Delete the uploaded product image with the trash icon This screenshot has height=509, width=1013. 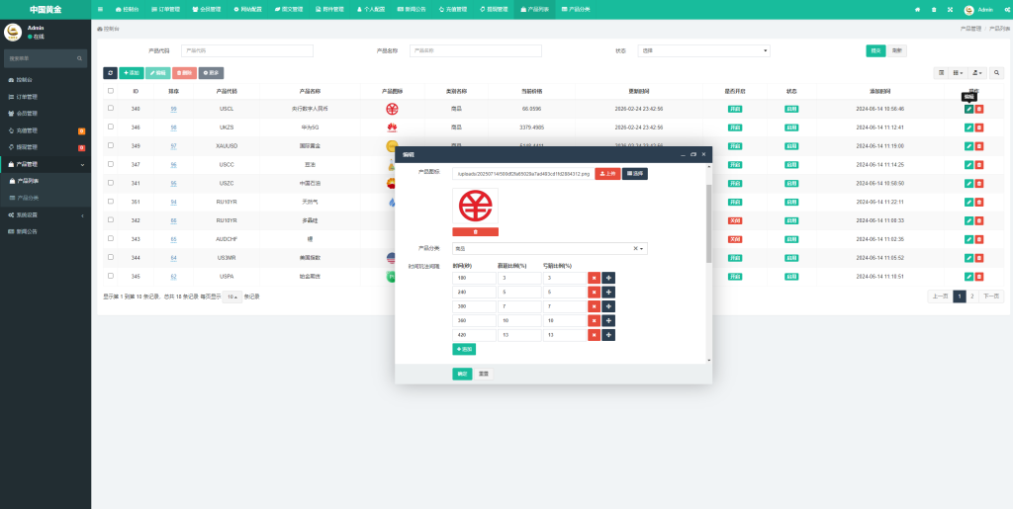click(475, 231)
